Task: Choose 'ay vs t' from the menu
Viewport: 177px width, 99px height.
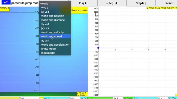Action: (55, 40)
